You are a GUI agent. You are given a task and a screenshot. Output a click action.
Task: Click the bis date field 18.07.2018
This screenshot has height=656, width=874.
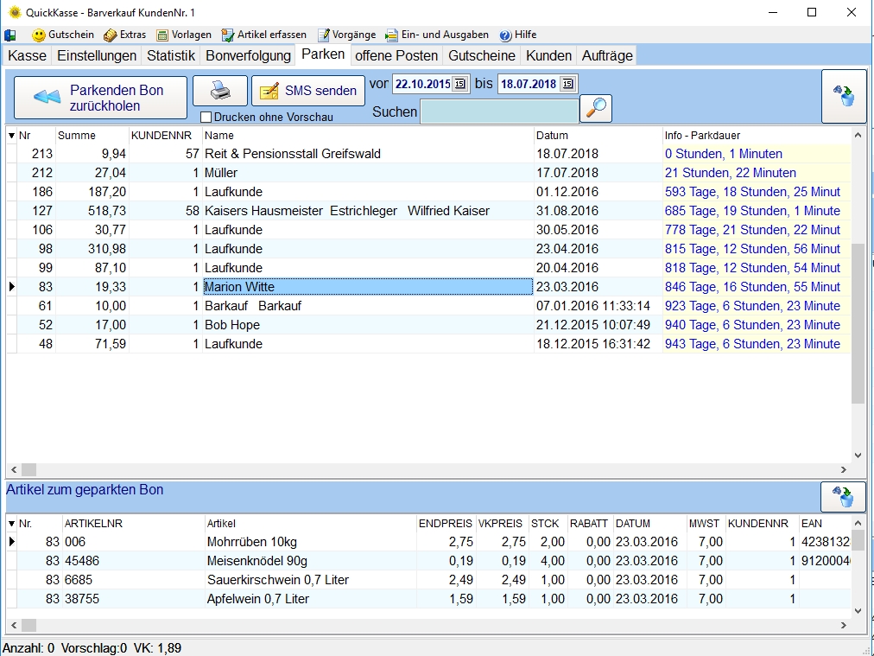(529, 84)
